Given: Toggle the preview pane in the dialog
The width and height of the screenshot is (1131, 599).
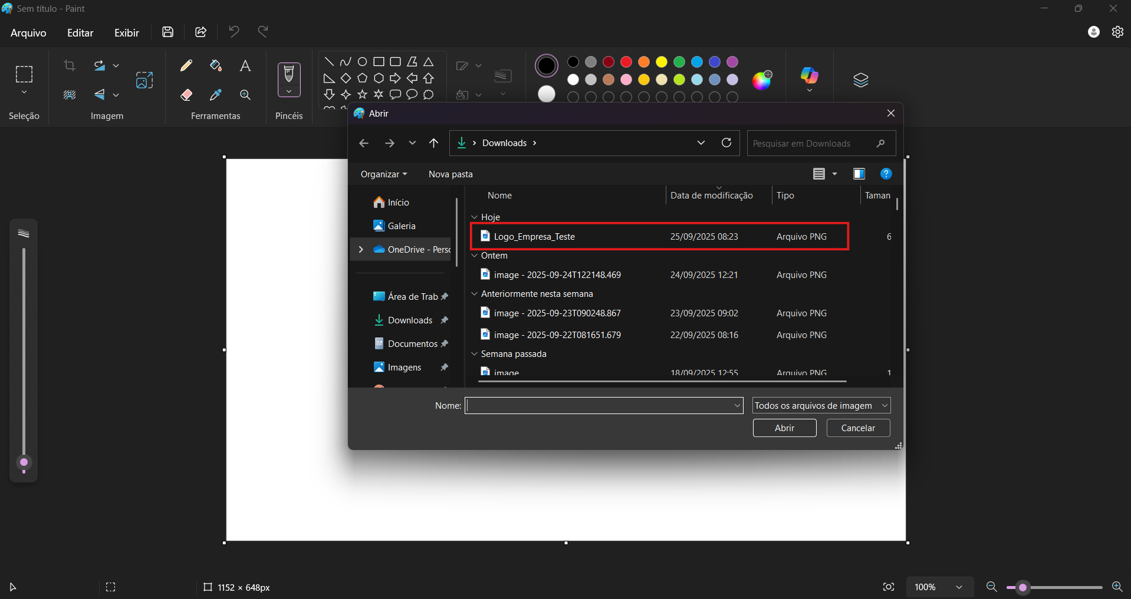Looking at the screenshot, I should pos(859,174).
